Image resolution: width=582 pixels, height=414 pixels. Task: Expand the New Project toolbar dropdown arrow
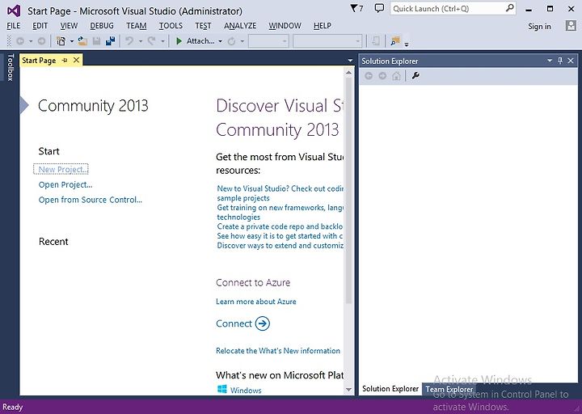(72, 41)
